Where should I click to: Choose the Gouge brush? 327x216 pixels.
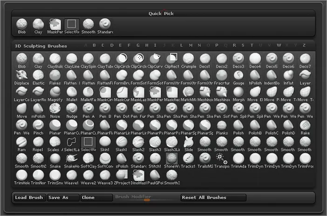click(x=238, y=76)
